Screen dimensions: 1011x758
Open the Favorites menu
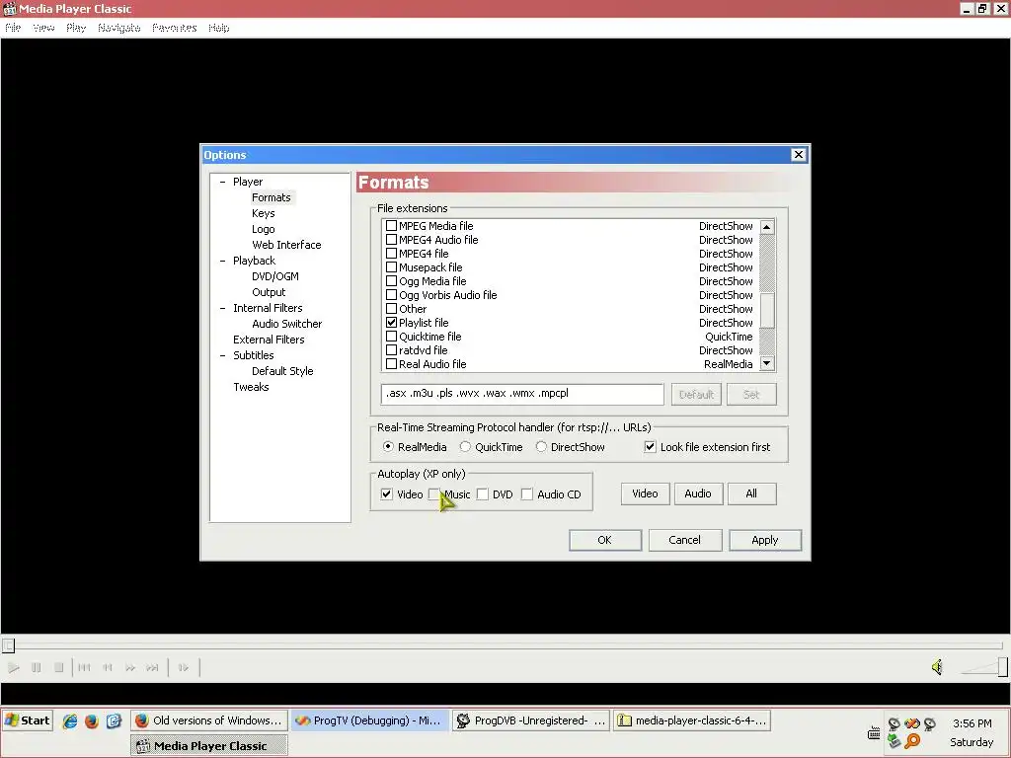[x=175, y=28]
